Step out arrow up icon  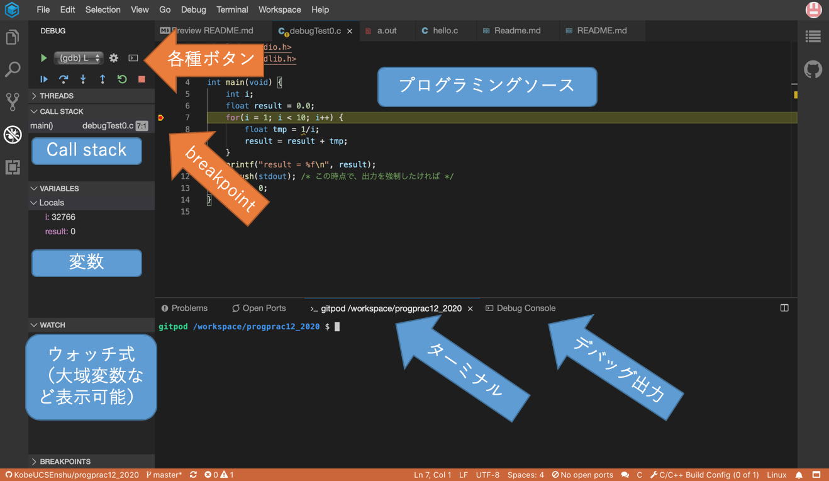[103, 79]
